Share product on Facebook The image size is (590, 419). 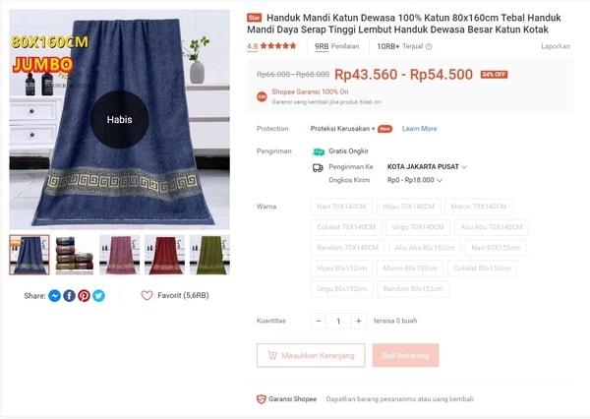click(69, 296)
